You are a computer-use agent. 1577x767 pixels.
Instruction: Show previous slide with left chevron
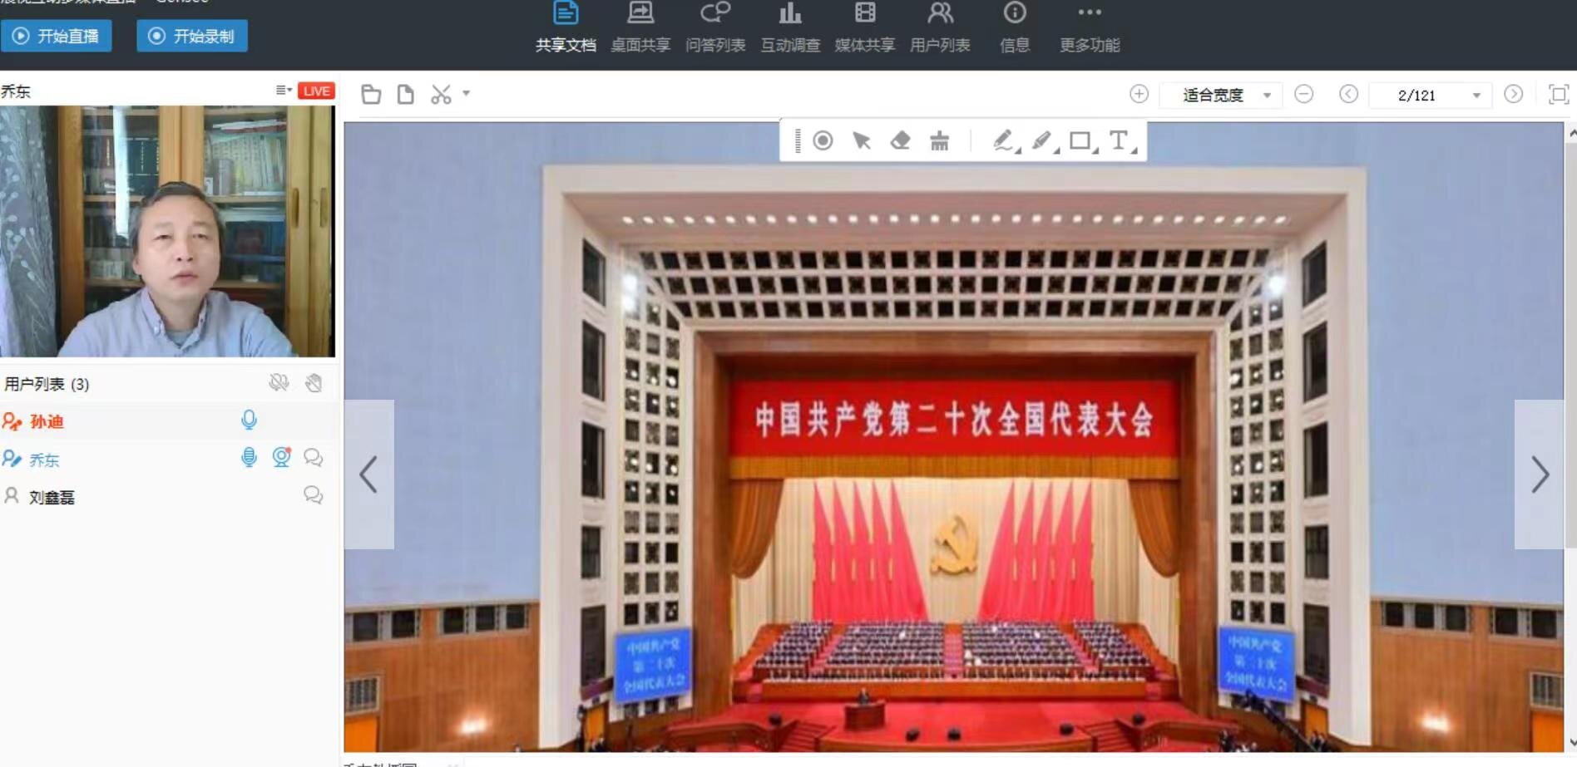tap(369, 474)
